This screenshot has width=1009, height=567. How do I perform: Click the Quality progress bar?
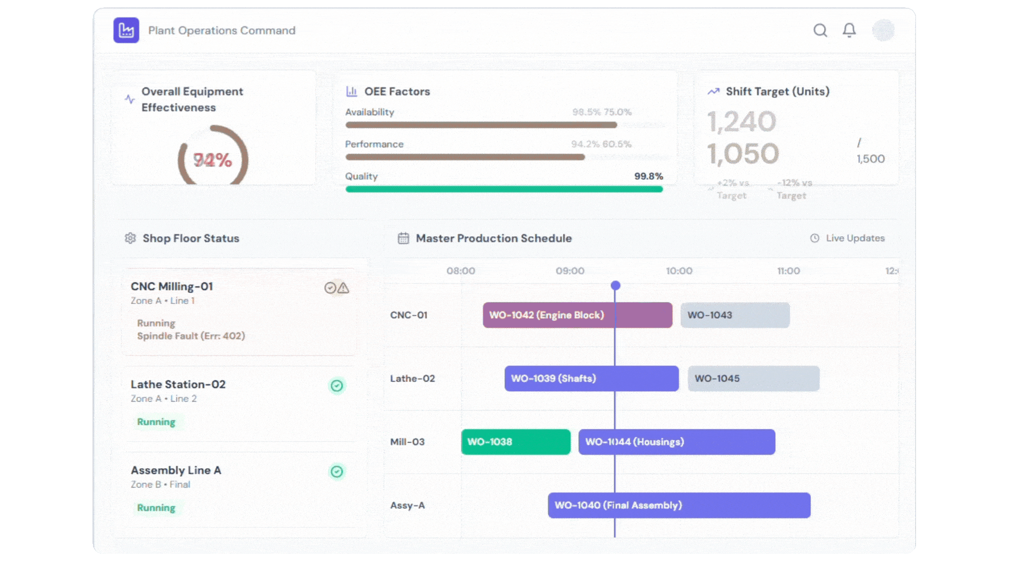503,189
